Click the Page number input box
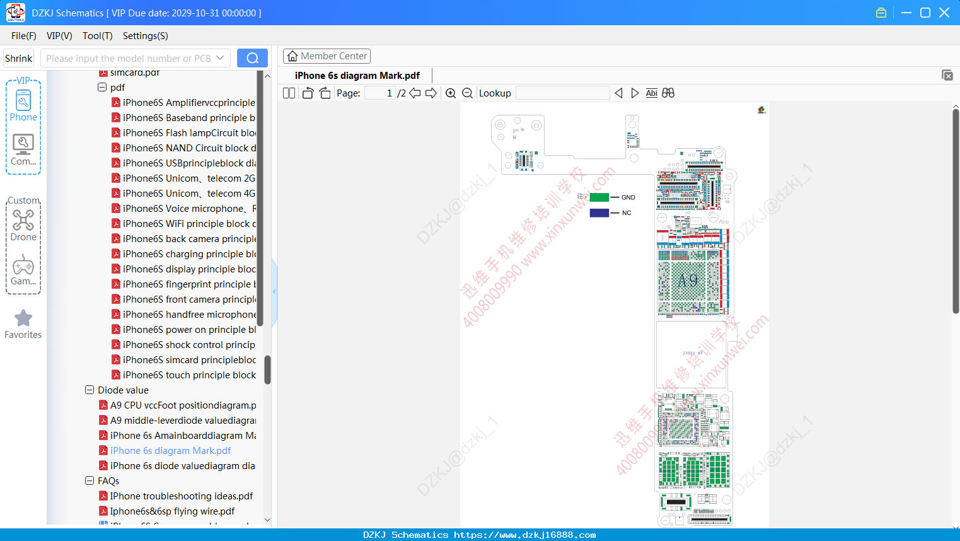The width and height of the screenshot is (960, 541). (380, 93)
